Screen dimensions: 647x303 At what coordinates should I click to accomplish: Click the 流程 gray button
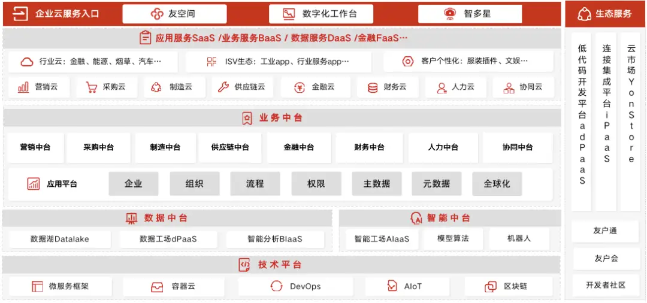[255, 184]
